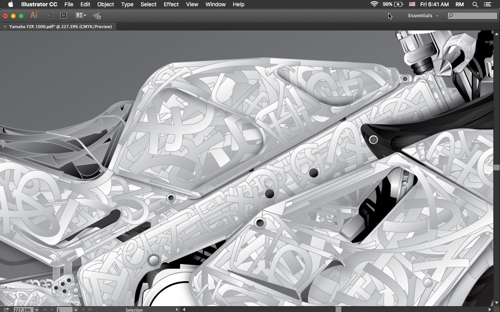Viewport: 500px width, 312px height.
Task: Open the US input source flag menu
Action: (412, 4)
